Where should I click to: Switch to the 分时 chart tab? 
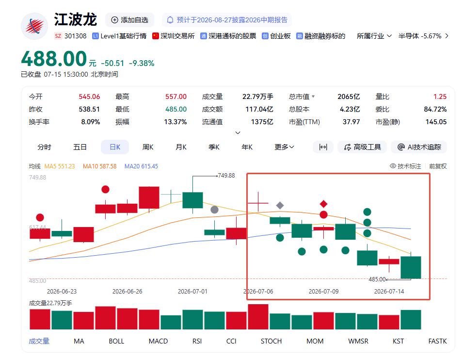coord(44,147)
